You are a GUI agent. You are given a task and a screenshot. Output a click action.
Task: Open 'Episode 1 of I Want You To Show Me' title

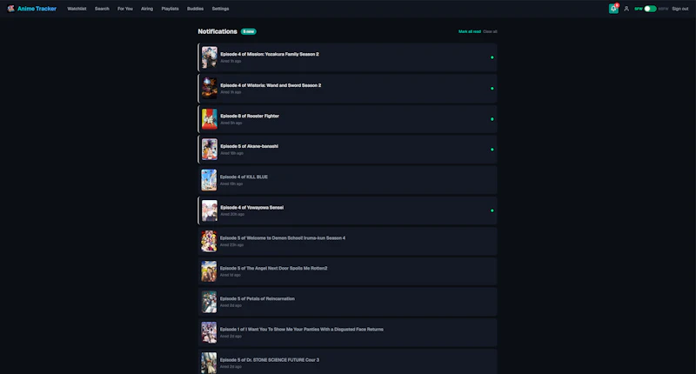click(301, 329)
